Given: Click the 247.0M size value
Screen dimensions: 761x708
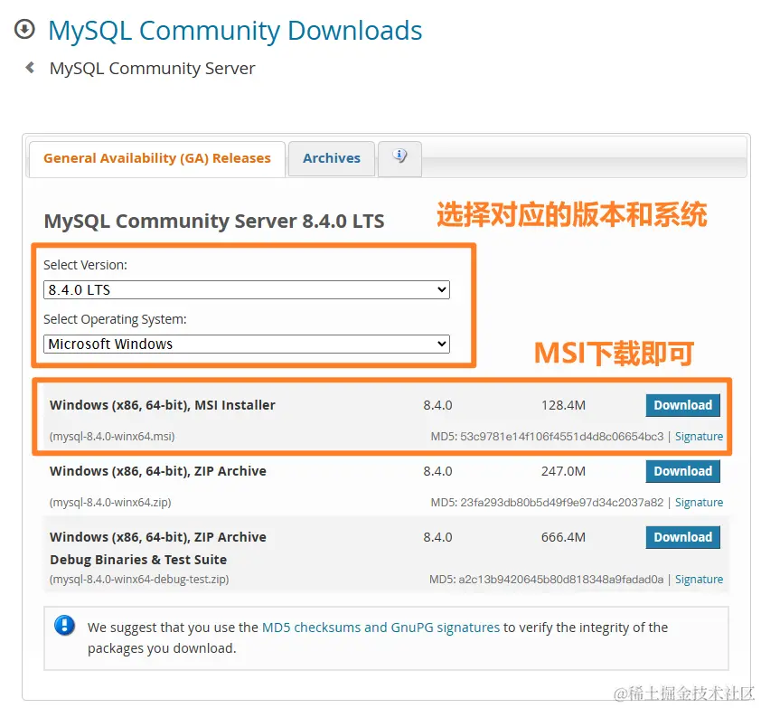Looking at the screenshot, I should pyautogui.click(x=563, y=471).
